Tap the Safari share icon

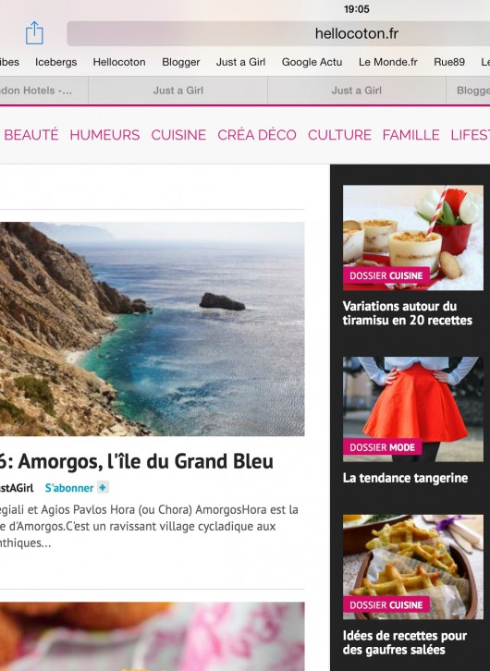pos(34,33)
